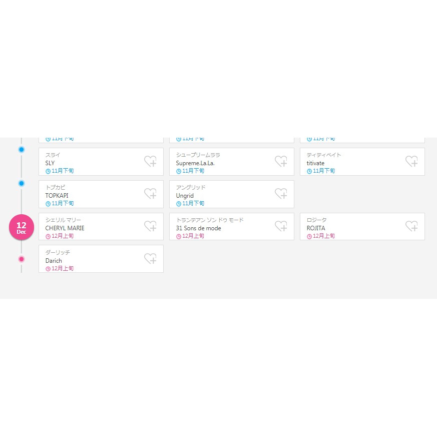The height and width of the screenshot is (437, 437).
Task: Click pink timeline dot beside Darich row
Action: [22, 259]
